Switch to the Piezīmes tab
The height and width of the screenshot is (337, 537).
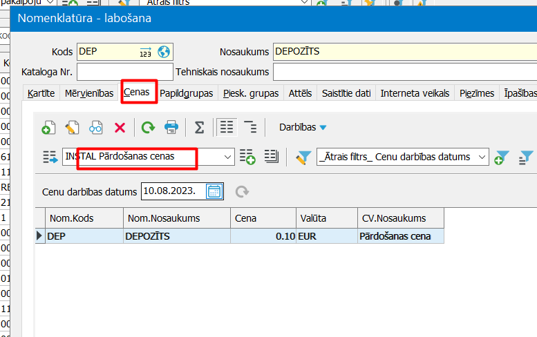(x=477, y=93)
